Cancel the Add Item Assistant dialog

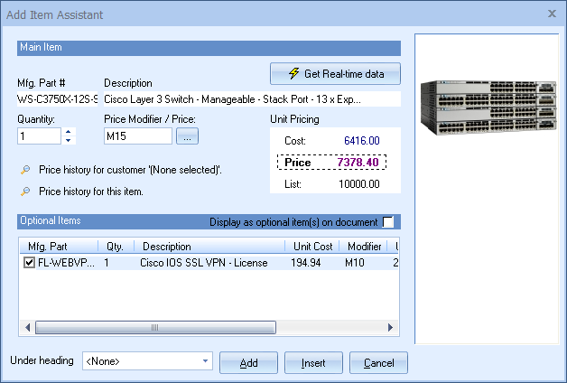point(378,362)
